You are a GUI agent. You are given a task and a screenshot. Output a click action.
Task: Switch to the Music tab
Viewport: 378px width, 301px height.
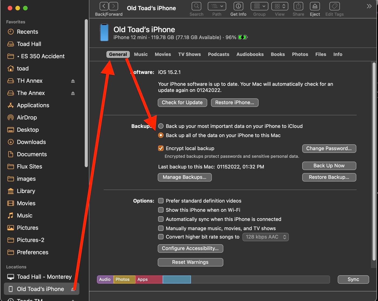[x=141, y=54]
